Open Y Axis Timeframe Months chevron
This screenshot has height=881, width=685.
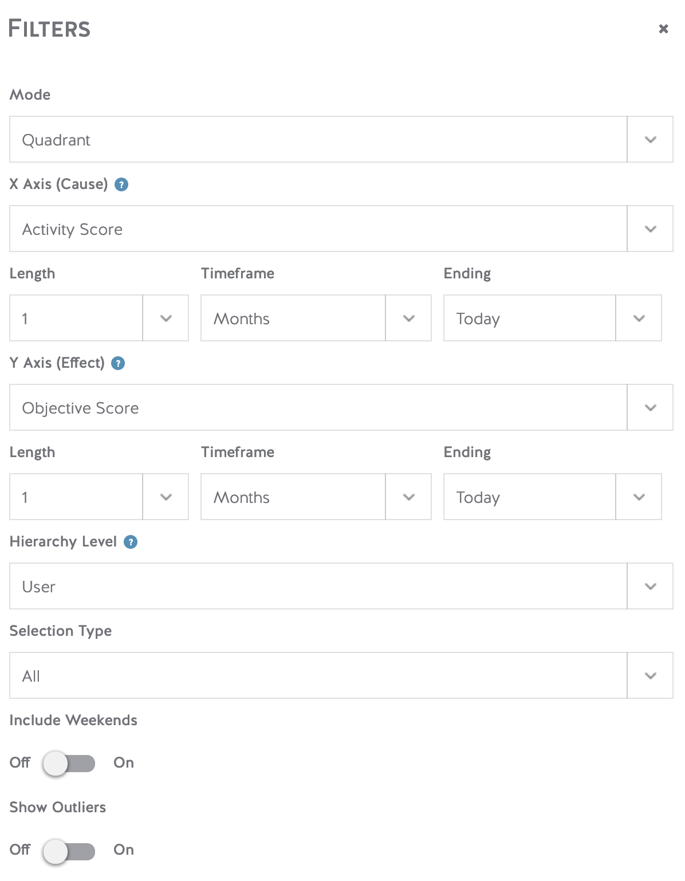[409, 497]
